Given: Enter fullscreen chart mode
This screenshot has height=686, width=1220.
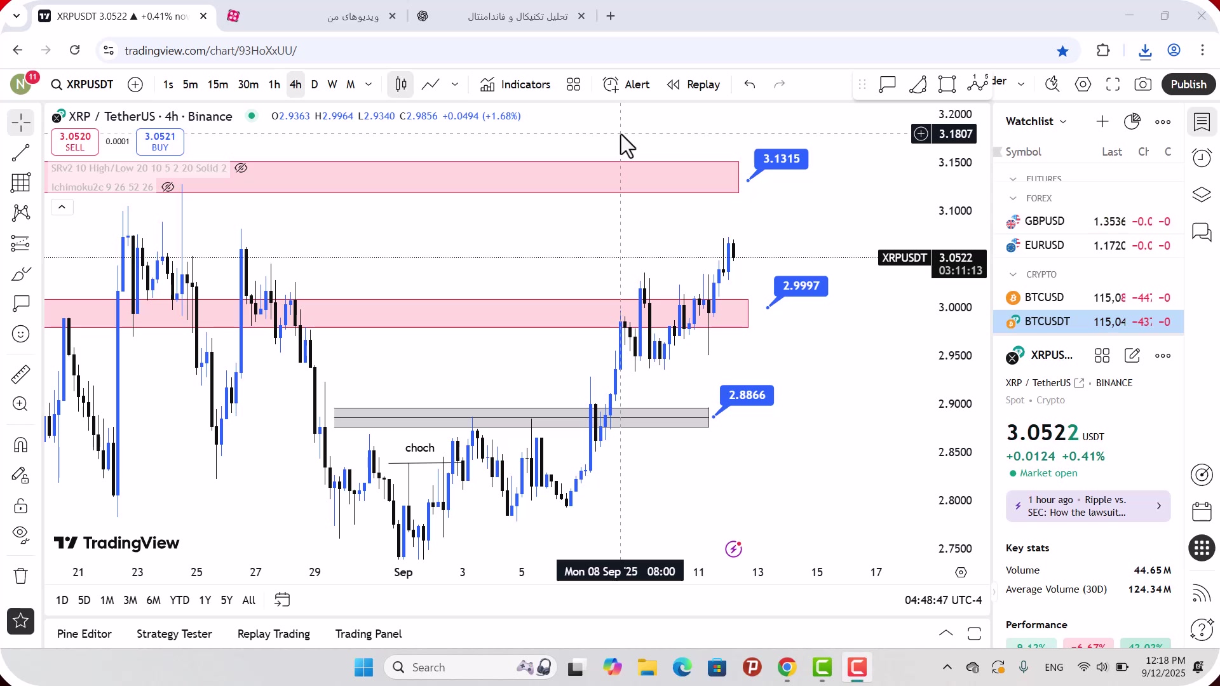Looking at the screenshot, I should [x=1113, y=84].
